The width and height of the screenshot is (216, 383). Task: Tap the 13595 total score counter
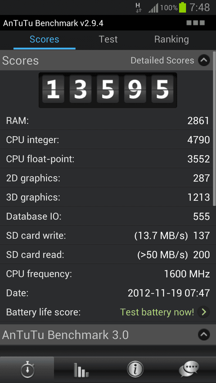pyautogui.click(x=108, y=90)
